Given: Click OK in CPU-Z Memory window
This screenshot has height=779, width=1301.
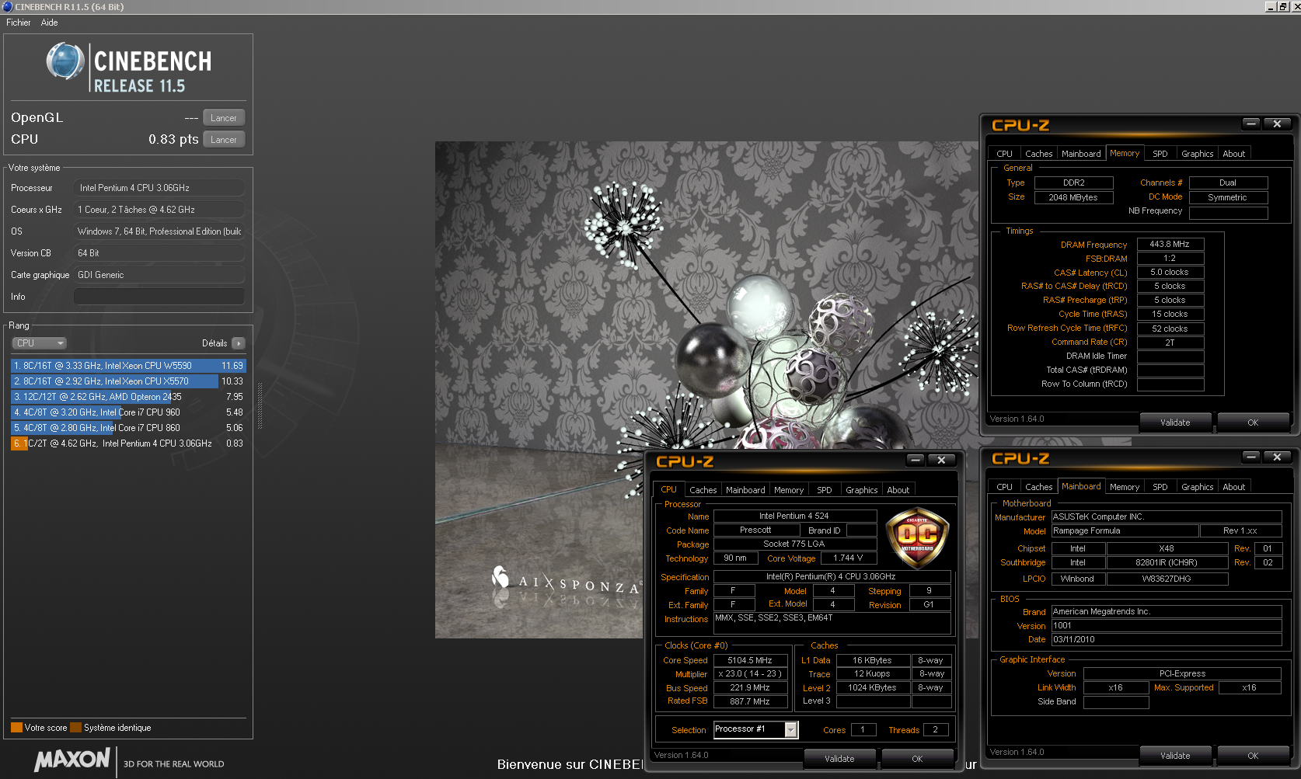Looking at the screenshot, I should (x=1253, y=423).
